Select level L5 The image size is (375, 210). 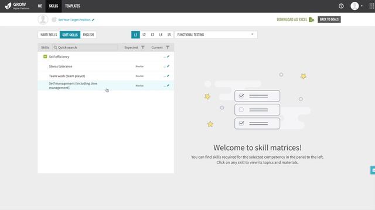[169, 35]
